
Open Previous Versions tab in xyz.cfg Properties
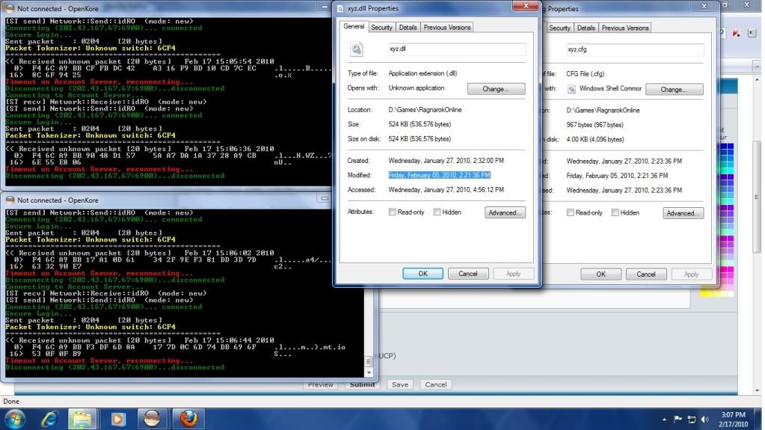pyautogui.click(x=625, y=28)
